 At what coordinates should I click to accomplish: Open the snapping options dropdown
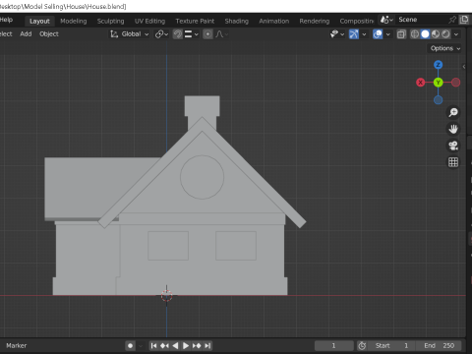[x=192, y=34]
